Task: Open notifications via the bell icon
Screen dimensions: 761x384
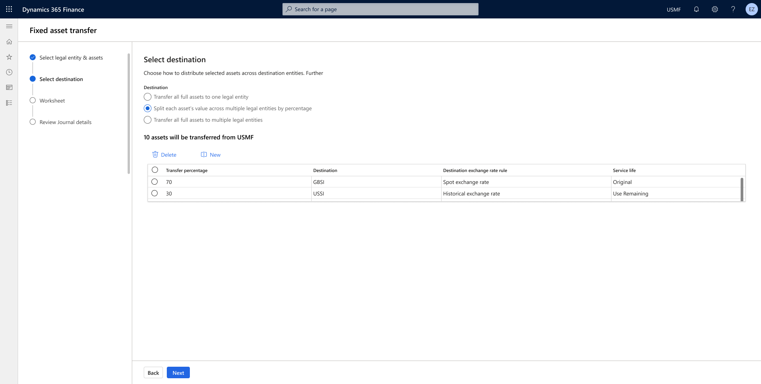Action: click(696, 9)
